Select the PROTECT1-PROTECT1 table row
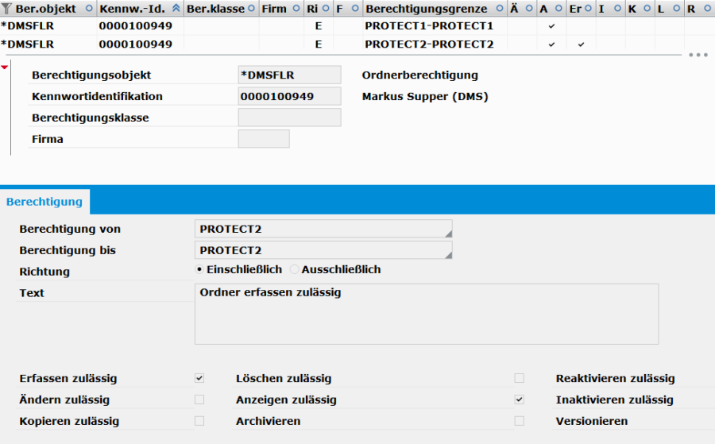The image size is (715, 444). pos(357,26)
